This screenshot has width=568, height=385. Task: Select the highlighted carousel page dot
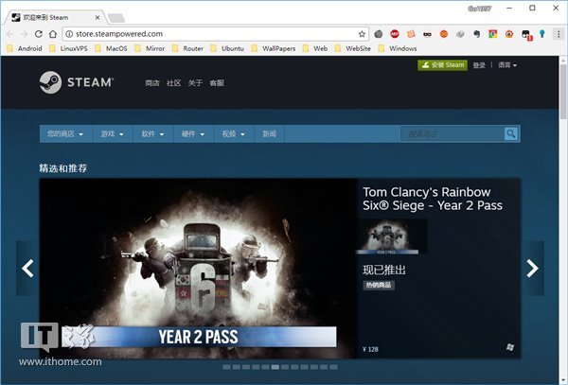click(275, 367)
